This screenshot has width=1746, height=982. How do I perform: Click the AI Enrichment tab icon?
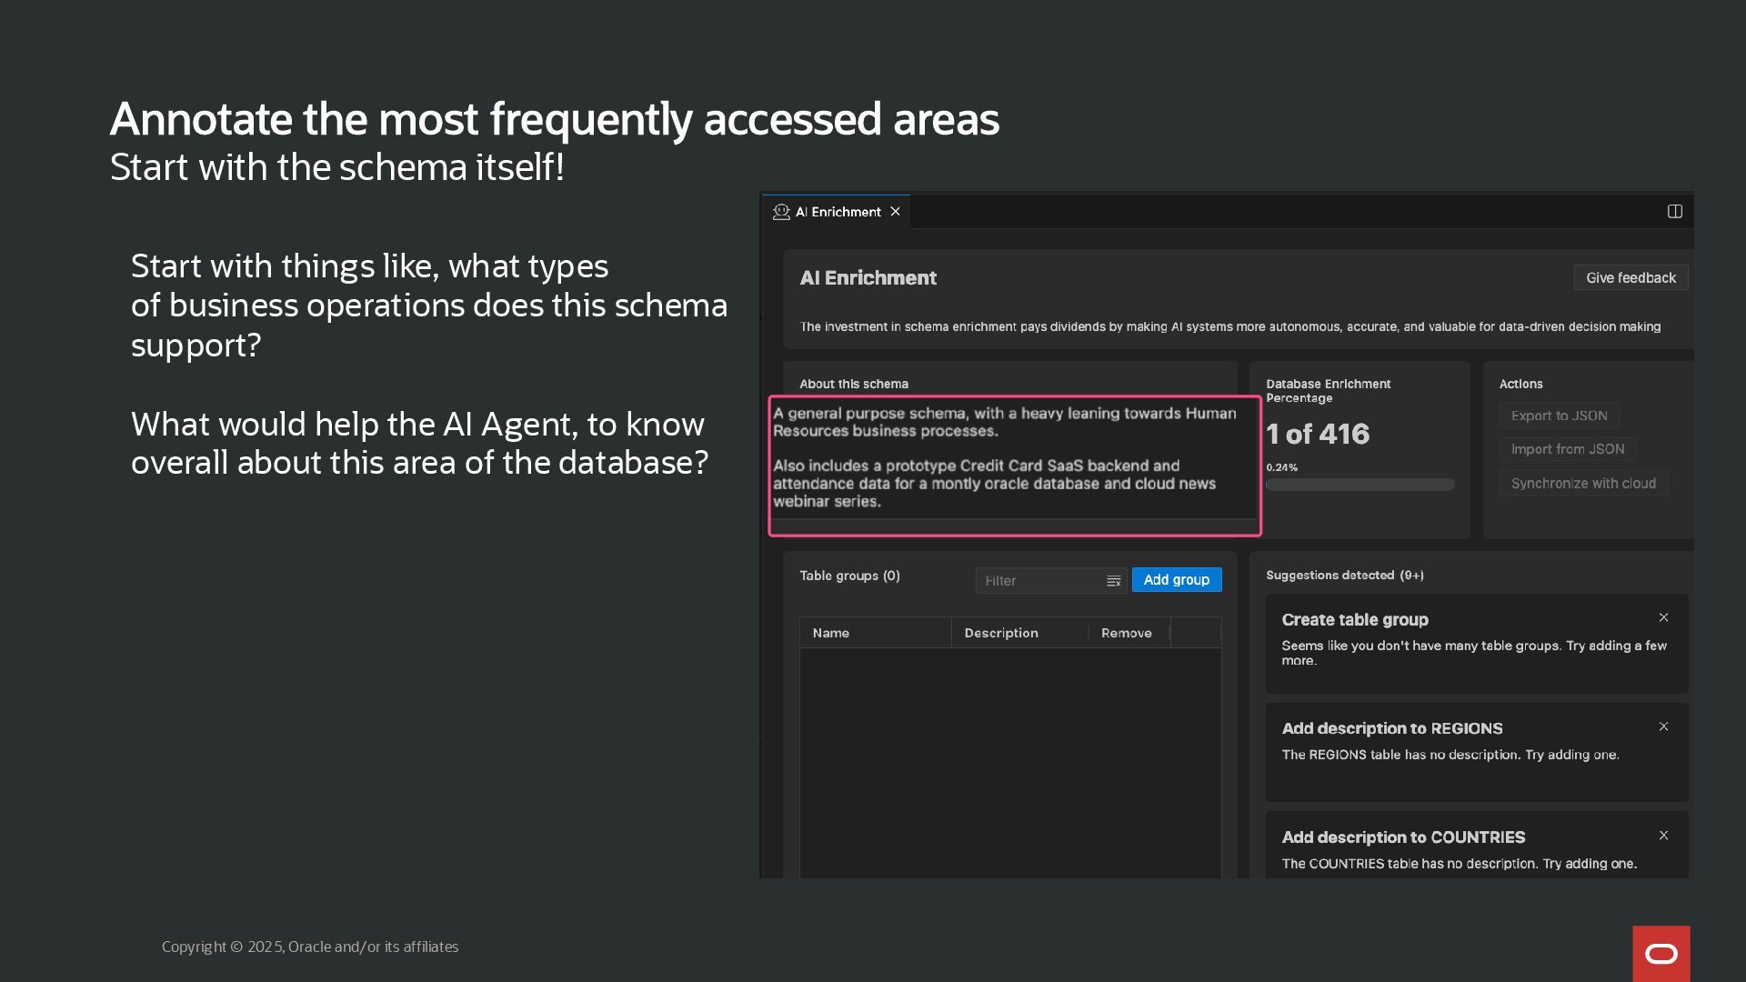pos(781,212)
